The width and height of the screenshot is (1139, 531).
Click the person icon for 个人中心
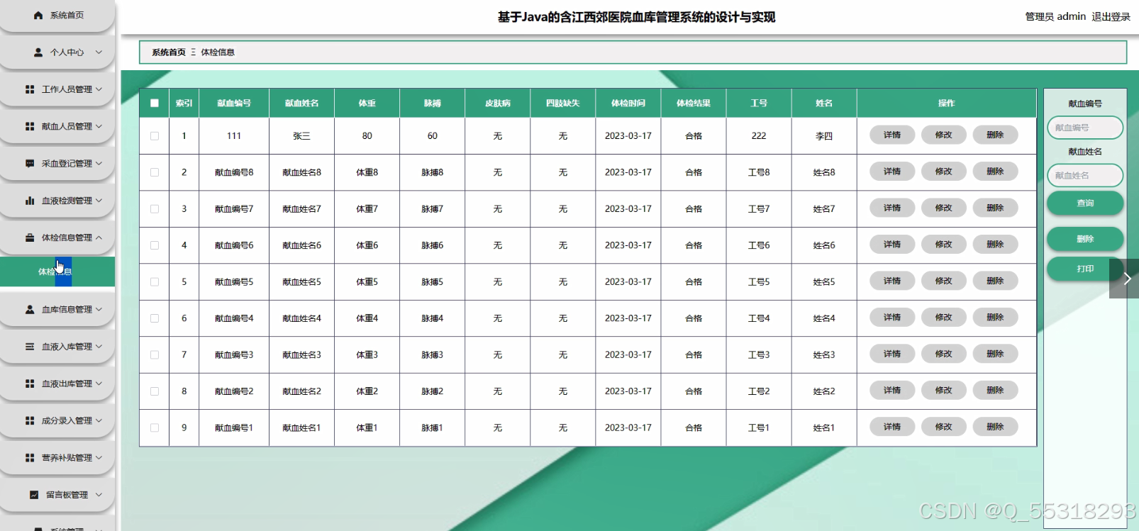(38, 52)
